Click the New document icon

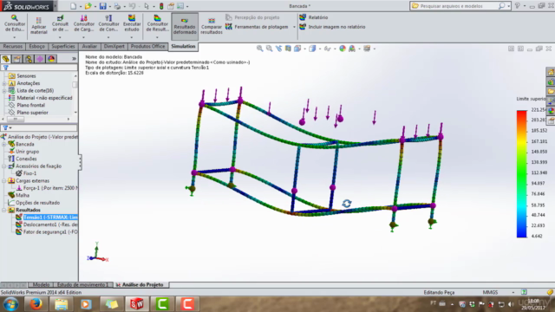click(x=73, y=6)
